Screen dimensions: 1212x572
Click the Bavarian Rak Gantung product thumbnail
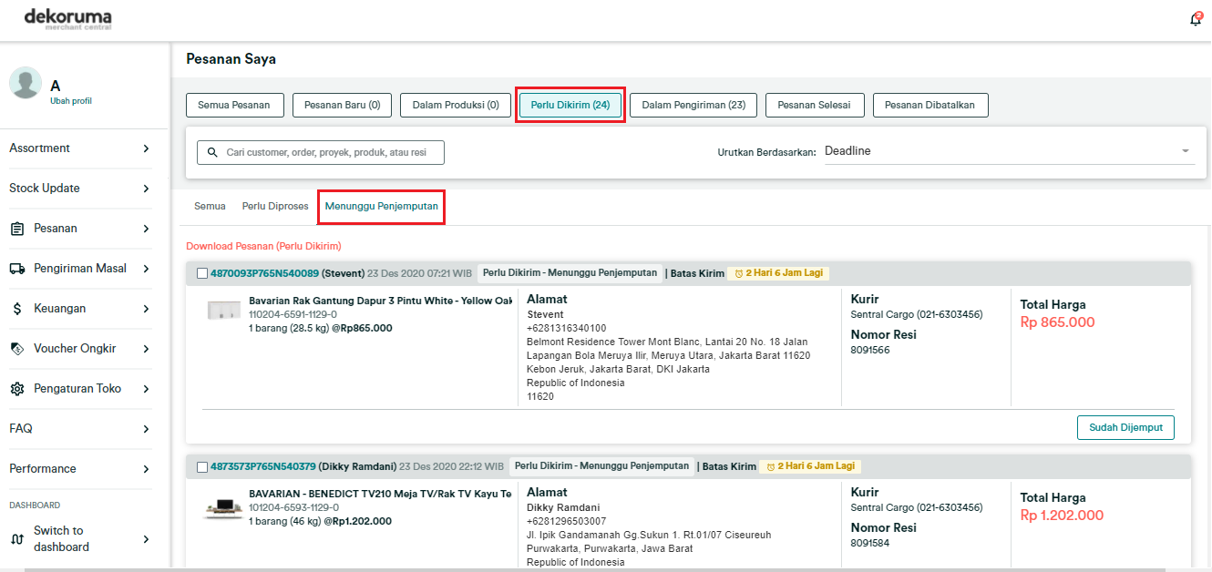coord(223,312)
